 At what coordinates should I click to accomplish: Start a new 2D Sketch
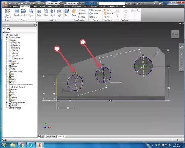[x=7, y=13]
